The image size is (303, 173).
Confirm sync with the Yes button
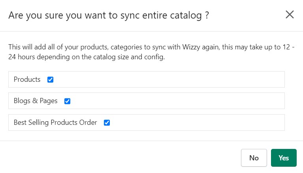[284, 158]
